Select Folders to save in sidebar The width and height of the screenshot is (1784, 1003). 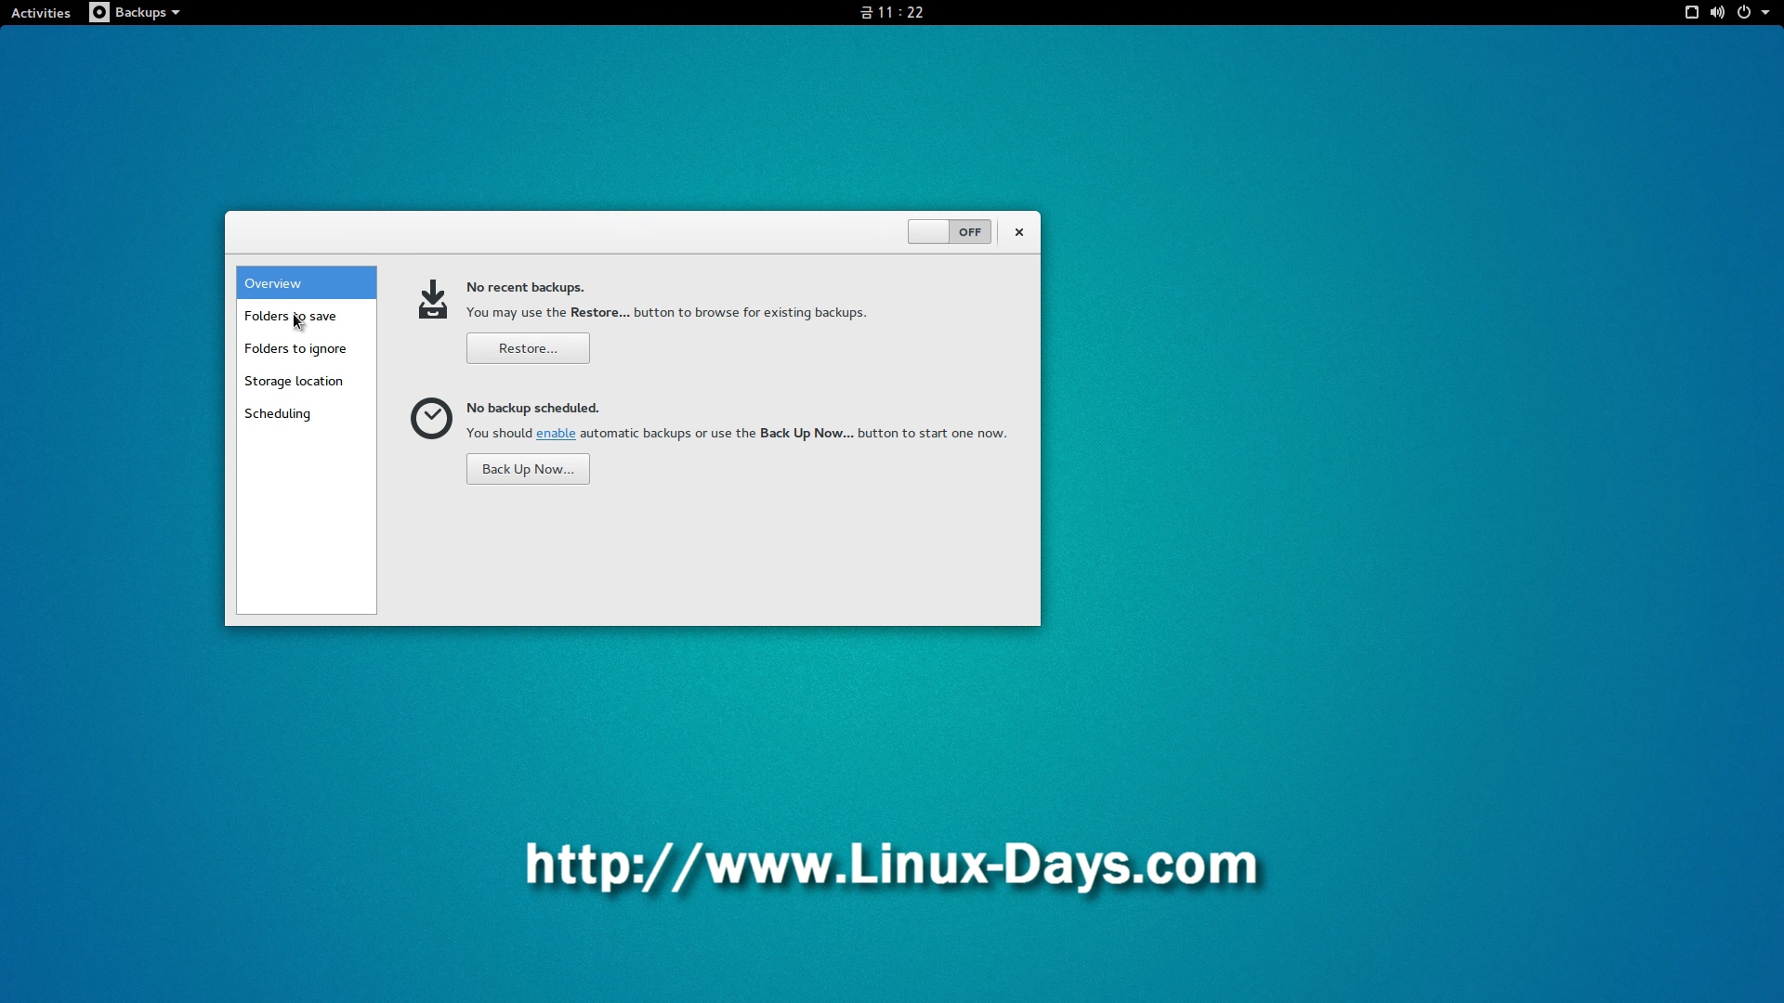(290, 316)
